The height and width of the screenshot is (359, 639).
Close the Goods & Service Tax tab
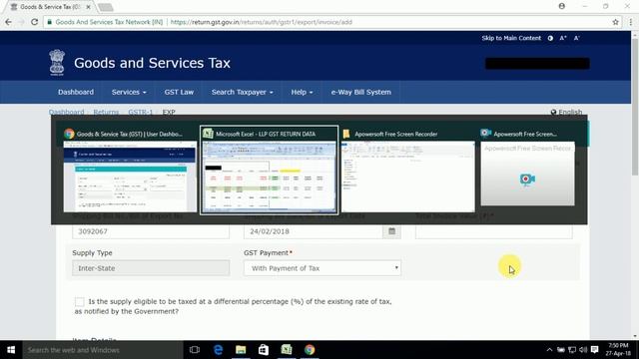(x=88, y=7)
